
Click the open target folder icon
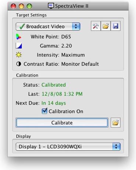(x=105, y=26)
